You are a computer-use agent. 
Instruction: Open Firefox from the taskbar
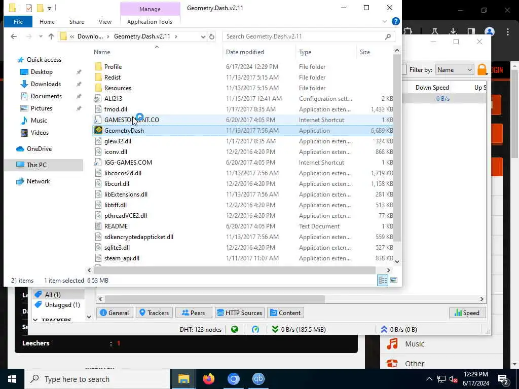tap(208, 379)
